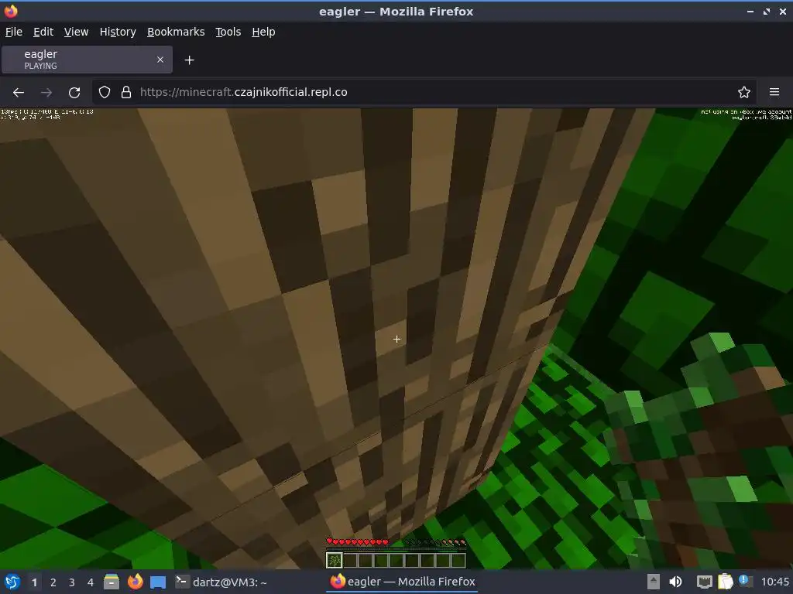The image size is (793, 594).
Task: Show site security info via padlock
Action: point(126,92)
